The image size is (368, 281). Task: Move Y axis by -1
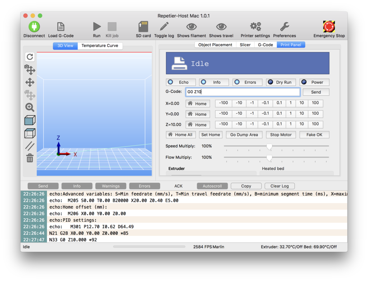252,114
